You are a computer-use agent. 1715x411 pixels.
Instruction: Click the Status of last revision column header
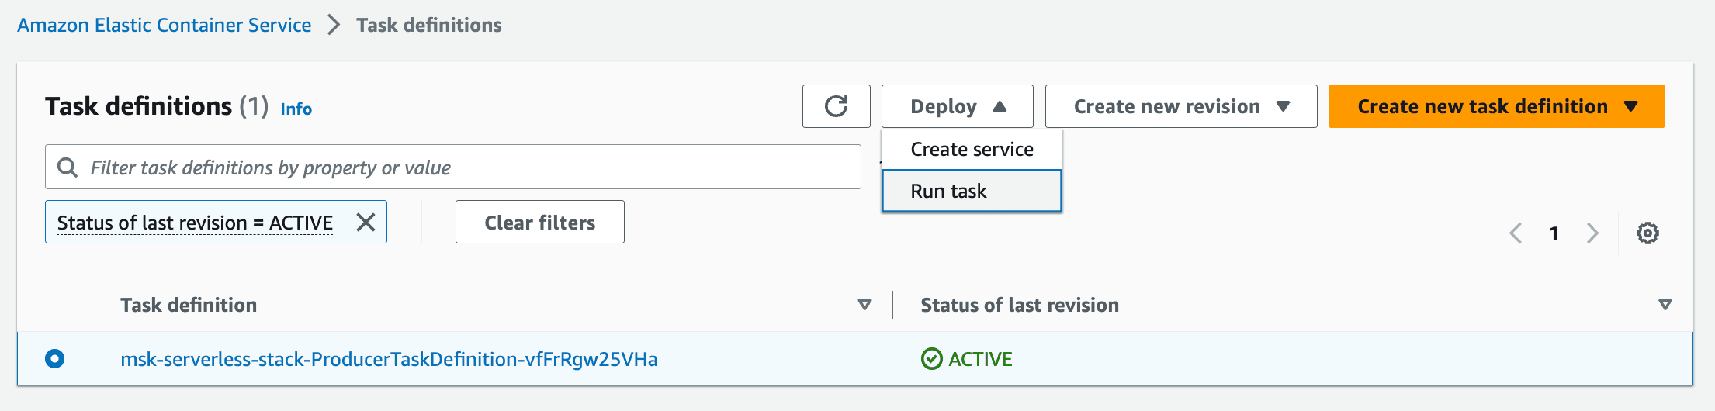click(1020, 305)
